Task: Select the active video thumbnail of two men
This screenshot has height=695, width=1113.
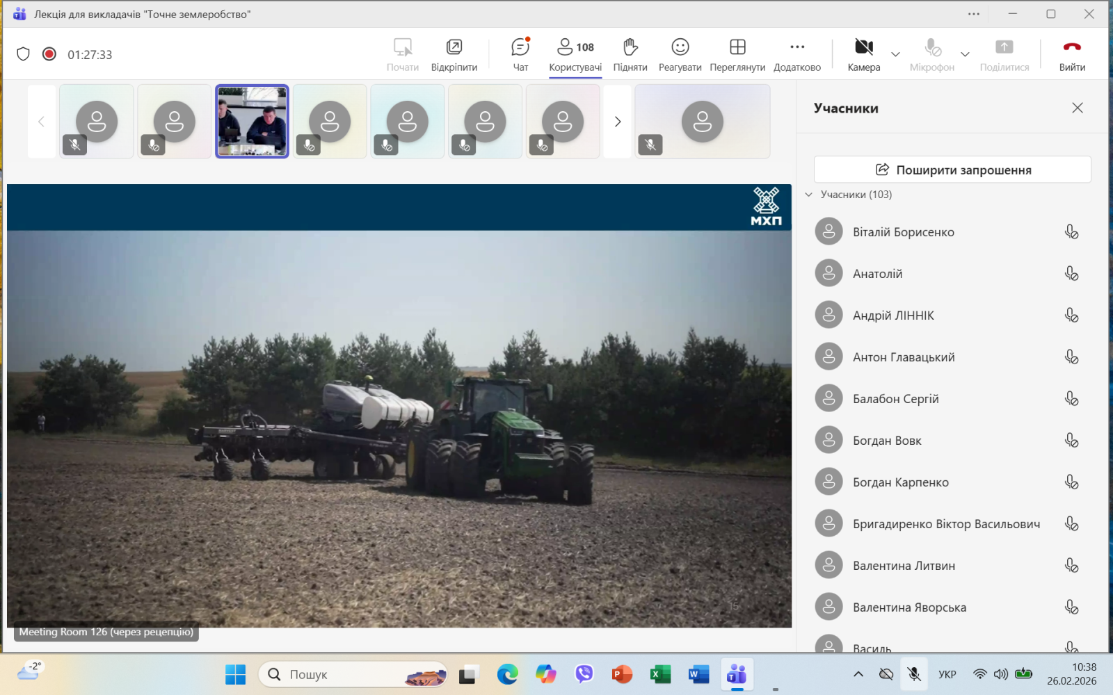Action: tap(252, 122)
